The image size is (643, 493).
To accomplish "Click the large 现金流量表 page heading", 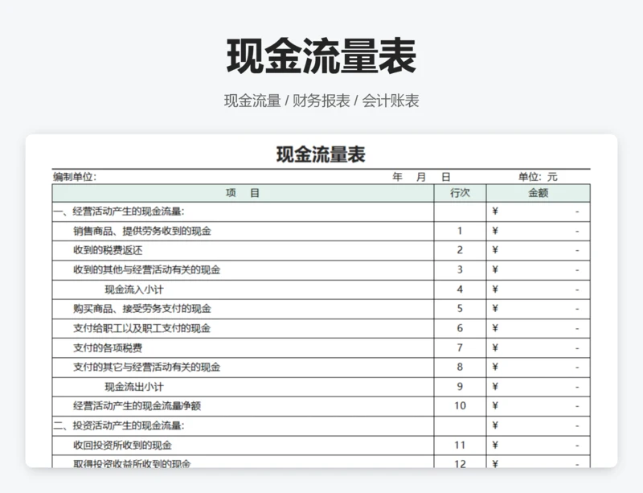I will [321, 56].
